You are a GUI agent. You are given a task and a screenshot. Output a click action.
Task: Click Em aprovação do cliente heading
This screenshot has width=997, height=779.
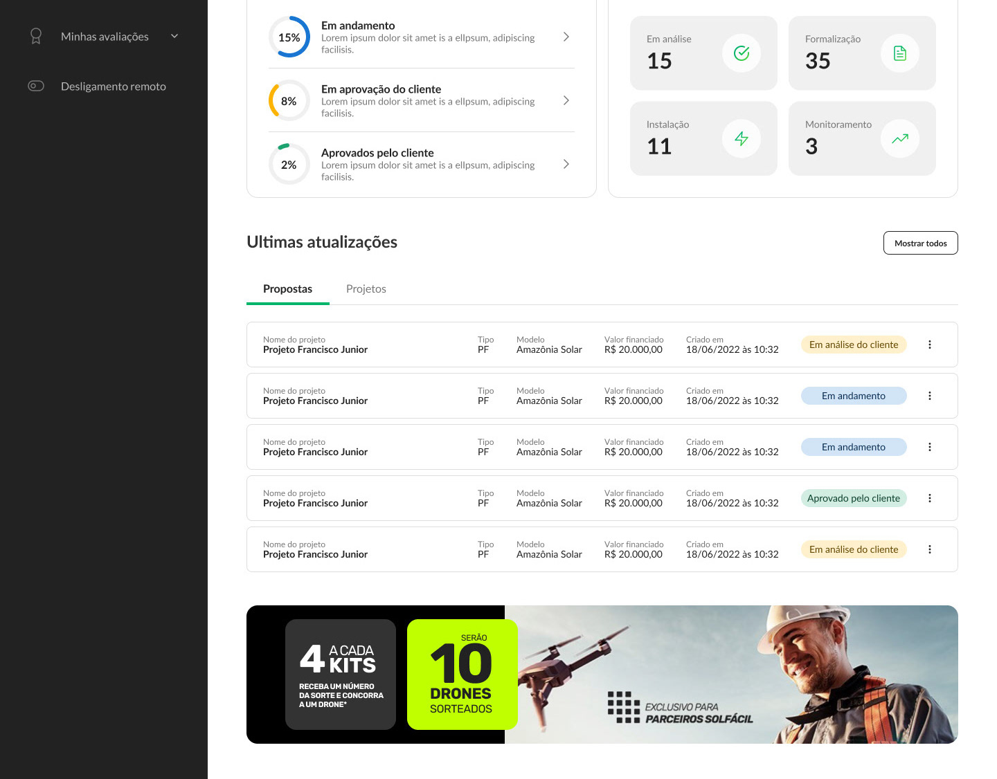381,89
